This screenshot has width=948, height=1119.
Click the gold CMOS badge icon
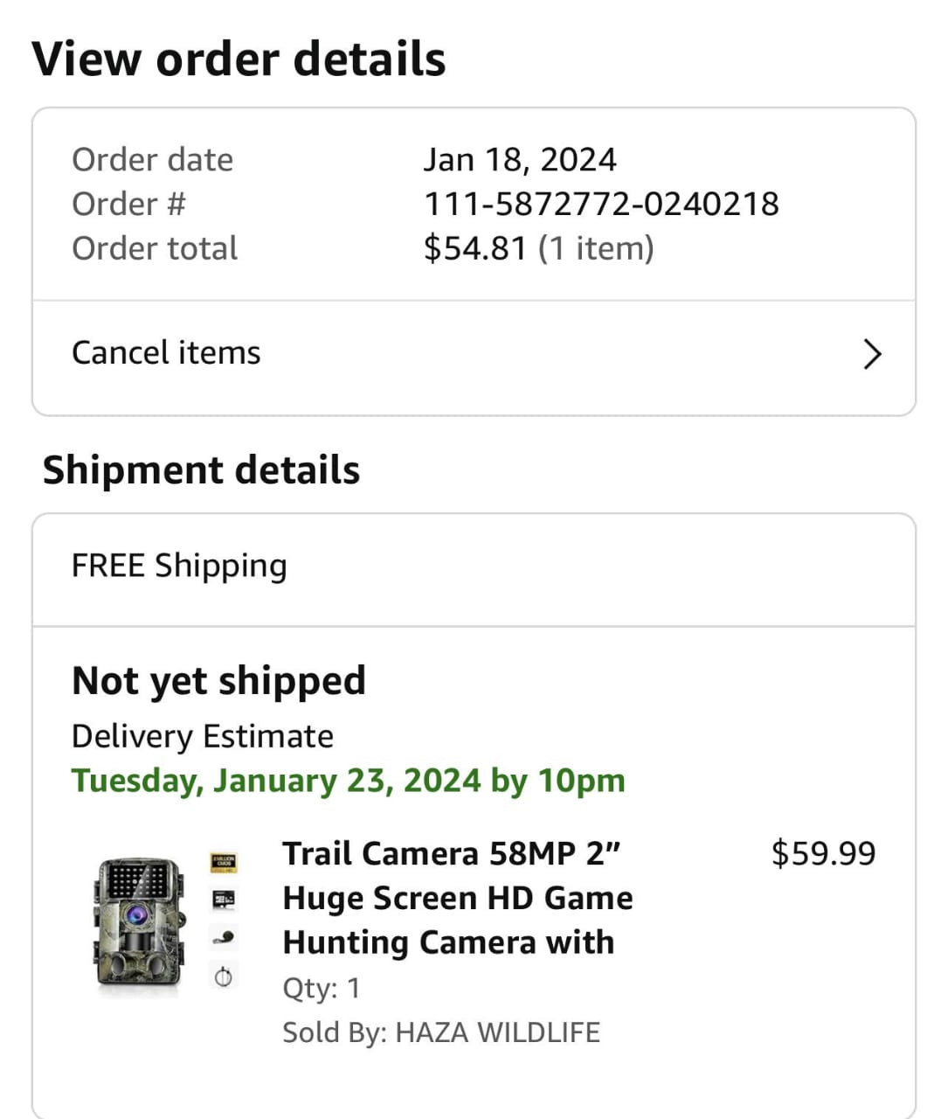coord(224,864)
